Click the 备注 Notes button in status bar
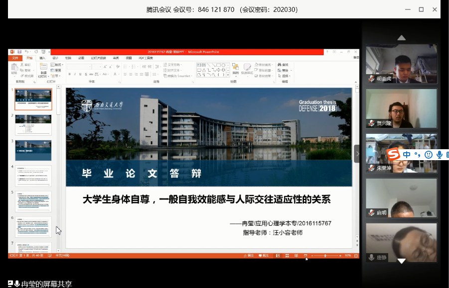The height and width of the screenshot is (288, 449). click(248, 256)
